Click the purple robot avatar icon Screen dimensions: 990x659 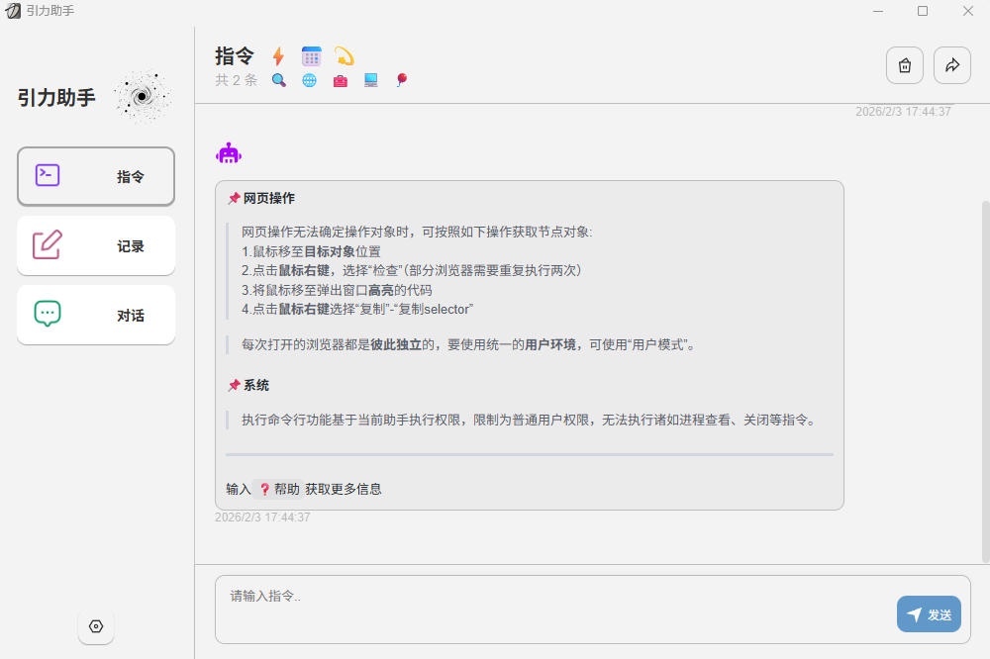(x=229, y=153)
